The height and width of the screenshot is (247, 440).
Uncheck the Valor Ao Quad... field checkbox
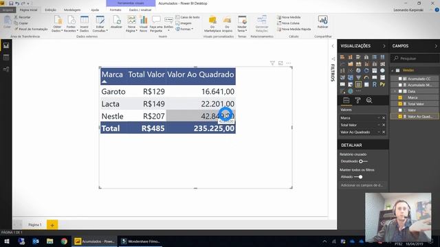[x=400, y=117]
